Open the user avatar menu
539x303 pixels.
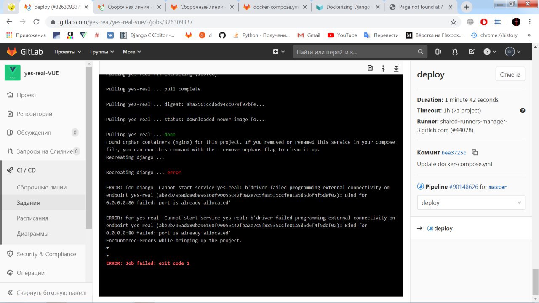tap(513, 52)
